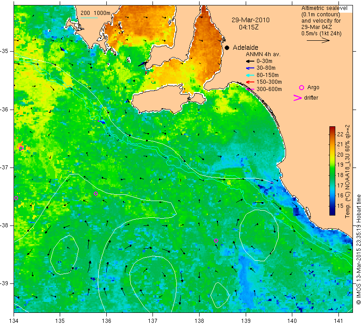362x326 pixels.
Task: Click the latitude axis label '-36'
Action: pyautogui.click(x=5, y=109)
